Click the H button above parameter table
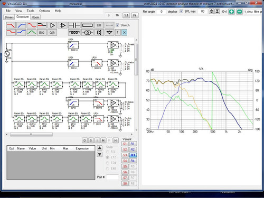The height and width of the screenshot is (198, 264). pos(116,140)
